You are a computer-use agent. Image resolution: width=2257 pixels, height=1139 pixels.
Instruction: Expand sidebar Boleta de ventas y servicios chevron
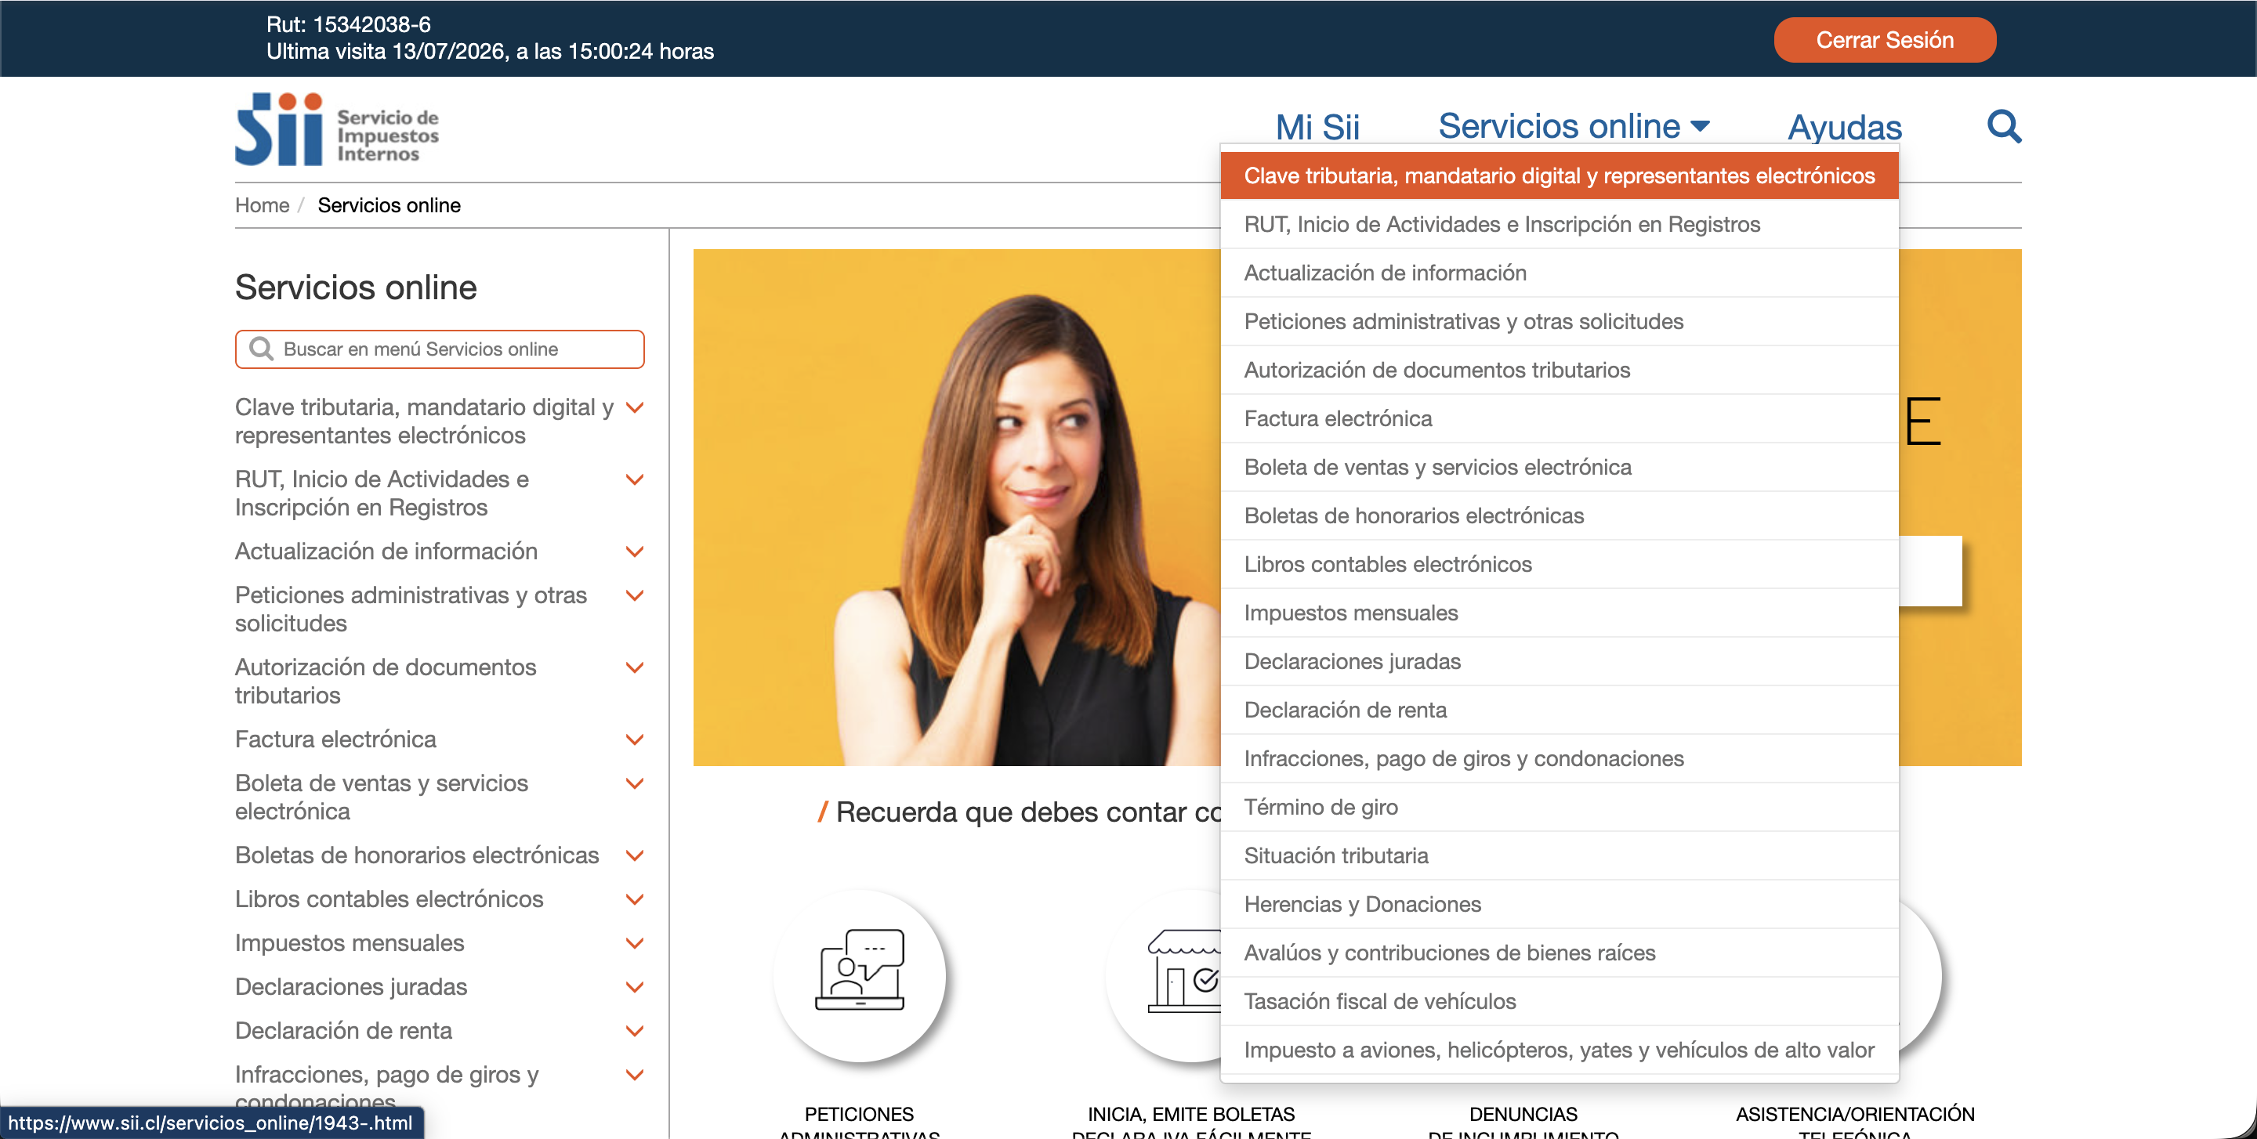(x=636, y=783)
